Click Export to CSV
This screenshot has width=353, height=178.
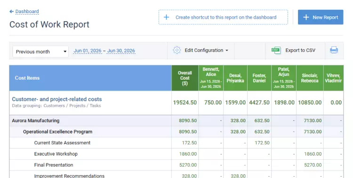point(300,51)
